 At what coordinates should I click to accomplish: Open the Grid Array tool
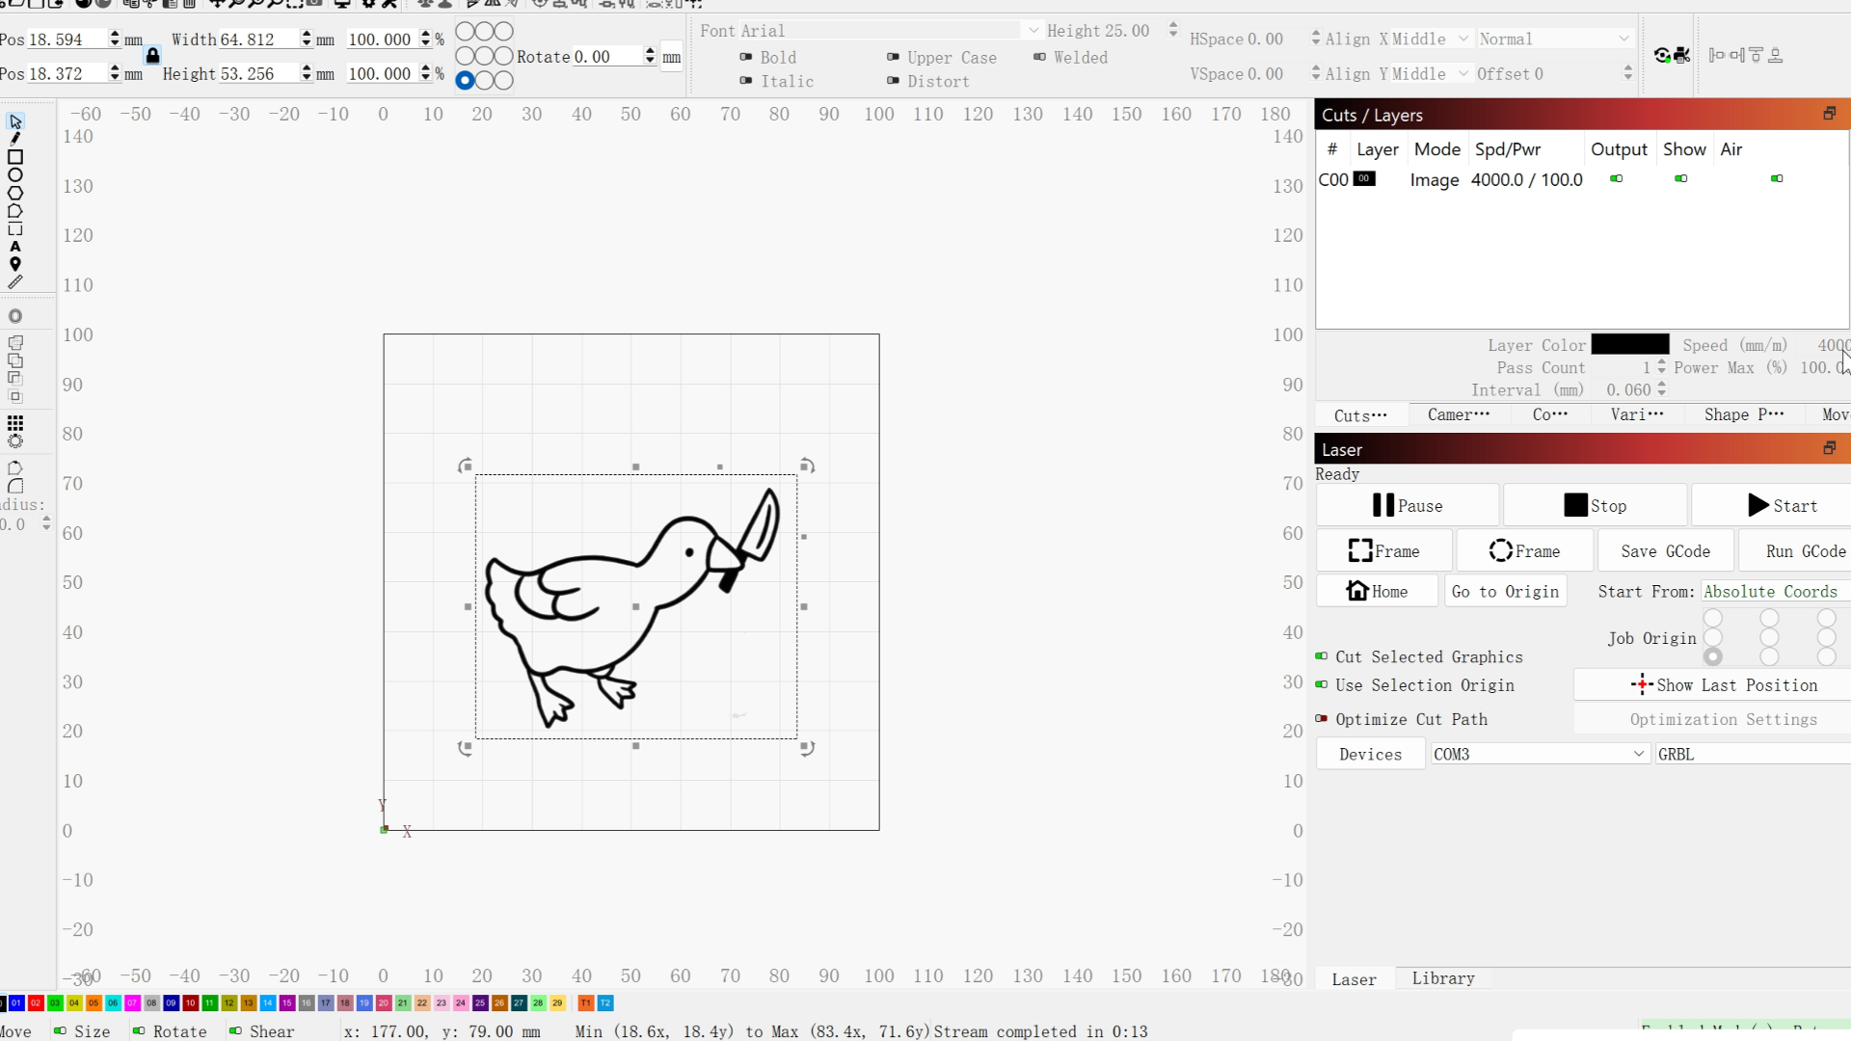pos(15,423)
